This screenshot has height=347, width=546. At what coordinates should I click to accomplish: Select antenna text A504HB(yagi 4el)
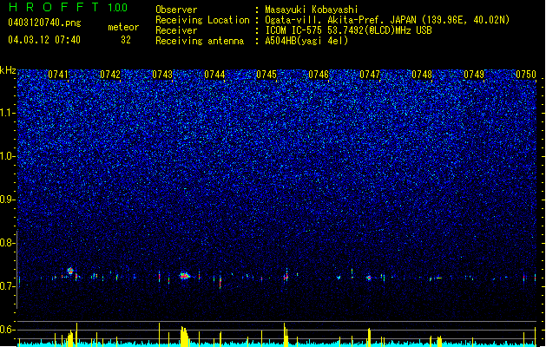(306, 41)
